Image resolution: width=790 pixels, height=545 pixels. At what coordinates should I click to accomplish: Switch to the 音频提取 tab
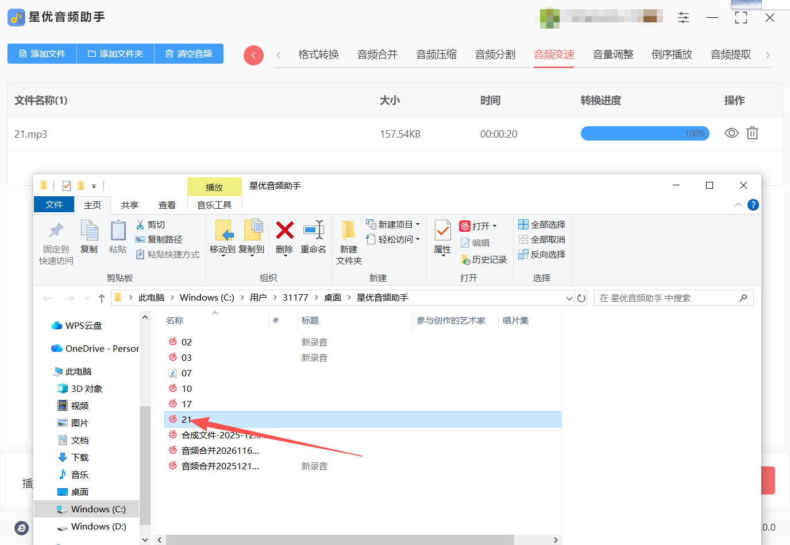point(731,54)
